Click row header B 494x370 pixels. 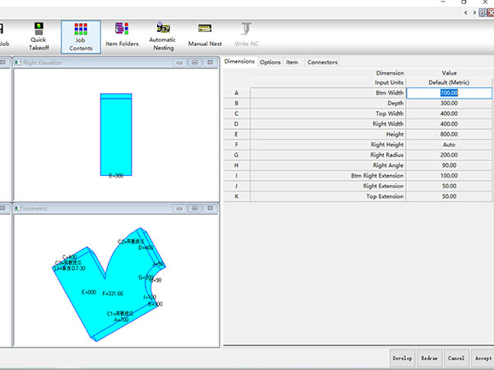(x=236, y=104)
